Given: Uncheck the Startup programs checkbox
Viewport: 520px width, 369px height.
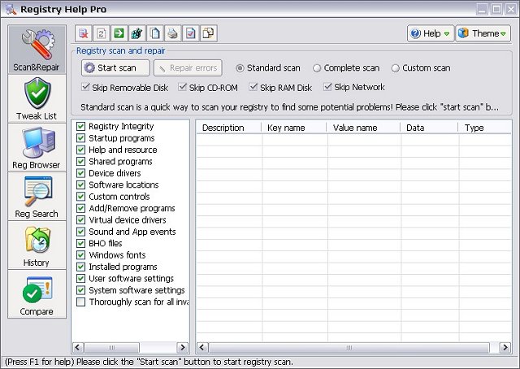Looking at the screenshot, I should (x=80, y=138).
